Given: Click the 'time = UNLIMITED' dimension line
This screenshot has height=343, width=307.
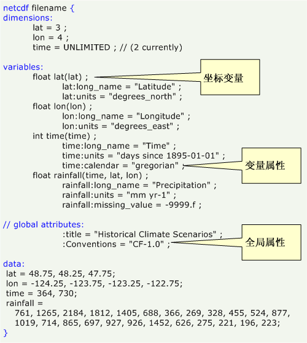Looking at the screenshot, I should click(x=71, y=47).
